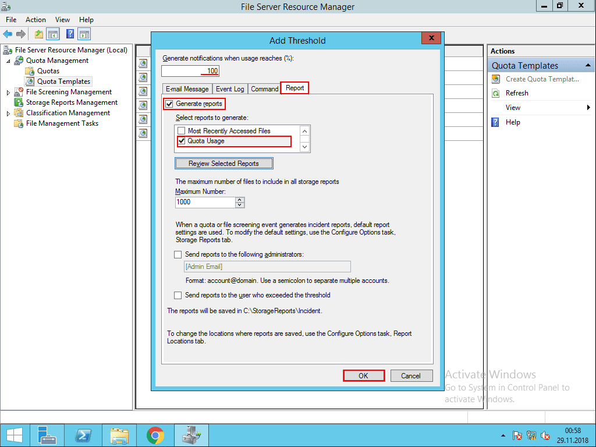
Task: Click the notification percentage input showing 100
Action: (190, 70)
